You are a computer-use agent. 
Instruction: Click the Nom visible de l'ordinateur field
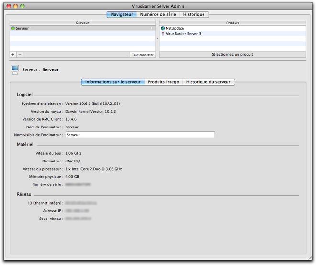[x=140, y=135]
